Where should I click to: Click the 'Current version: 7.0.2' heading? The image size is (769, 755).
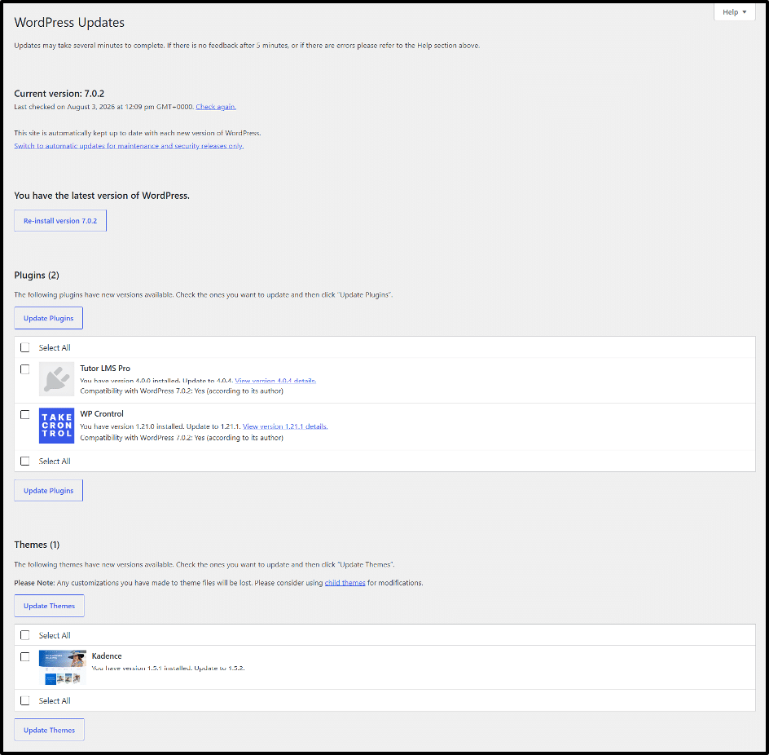(59, 93)
